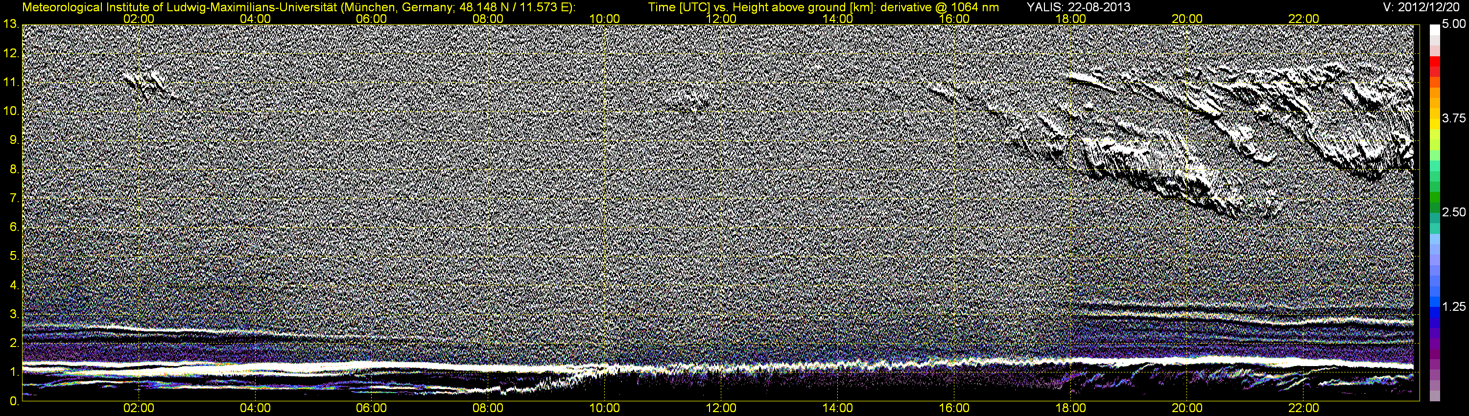Click the '12.' height axis label
Viewport: 1469px width, 416px height.
point(11,53)
